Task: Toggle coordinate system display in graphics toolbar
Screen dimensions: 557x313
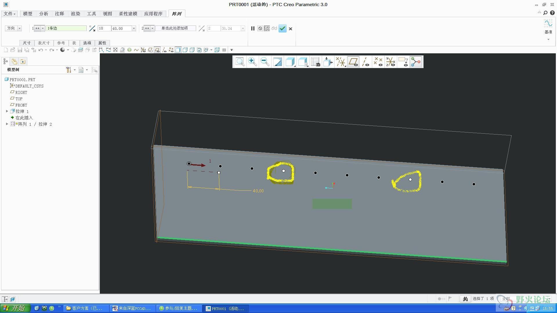Action: coord(390,62)
